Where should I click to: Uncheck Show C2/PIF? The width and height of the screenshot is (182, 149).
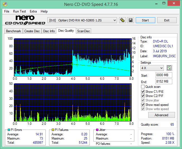pos(143,96)
